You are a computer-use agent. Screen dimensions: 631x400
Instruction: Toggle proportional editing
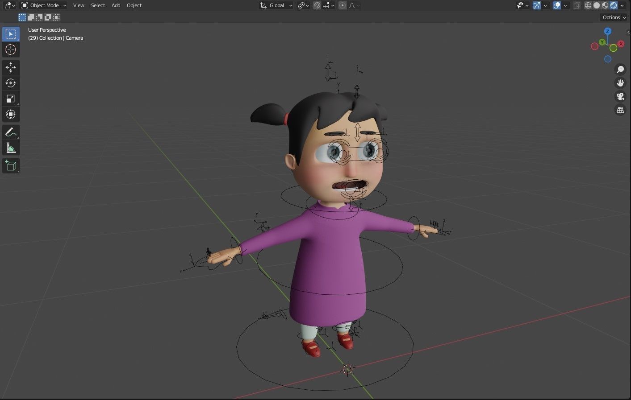(x=343, y=5)
